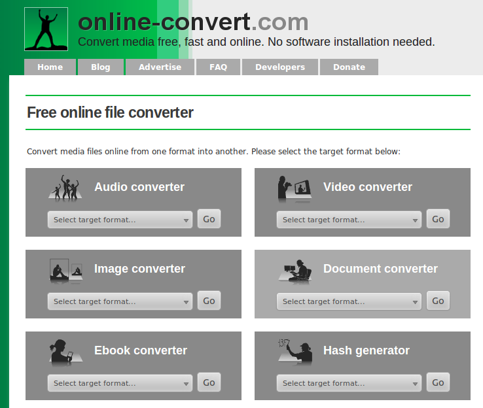Click the Document converter heading
The height and width of the screenshot is (408, 483).
click(x=380, y=269)
